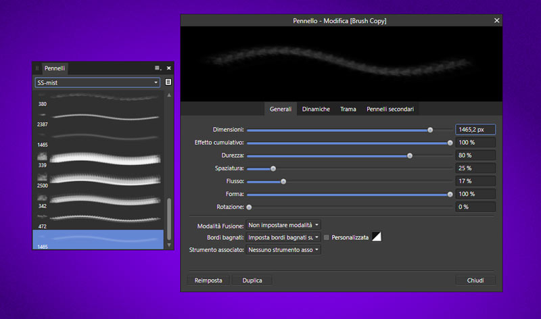Click the Durezza 80 % value field
Image resolution: width=541 pixels, height=319 pixels.
tap(475, 155)
